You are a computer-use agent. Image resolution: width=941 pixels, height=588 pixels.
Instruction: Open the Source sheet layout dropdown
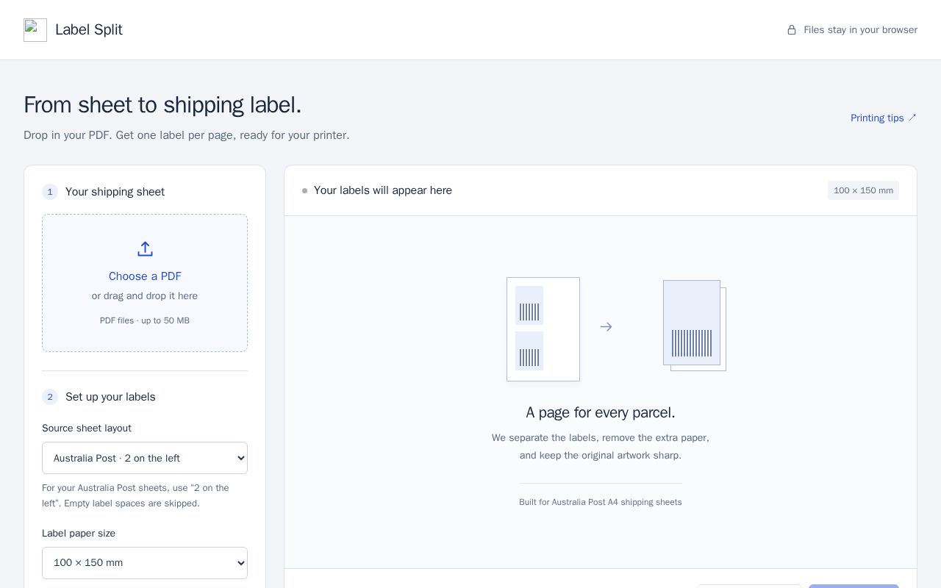145,458
